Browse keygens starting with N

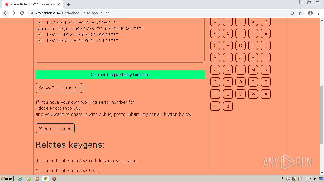tap(266, 70)
